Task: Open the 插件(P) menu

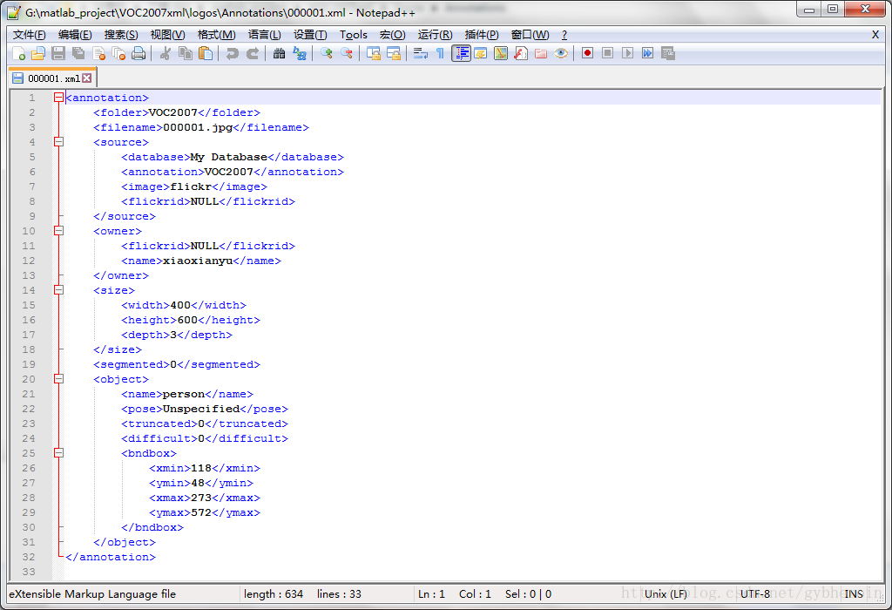Action: (x=482, y=35)
